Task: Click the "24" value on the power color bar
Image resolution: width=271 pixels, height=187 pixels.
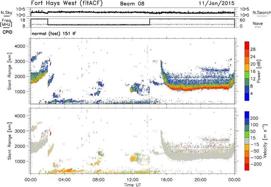Action: pos(253,57)
